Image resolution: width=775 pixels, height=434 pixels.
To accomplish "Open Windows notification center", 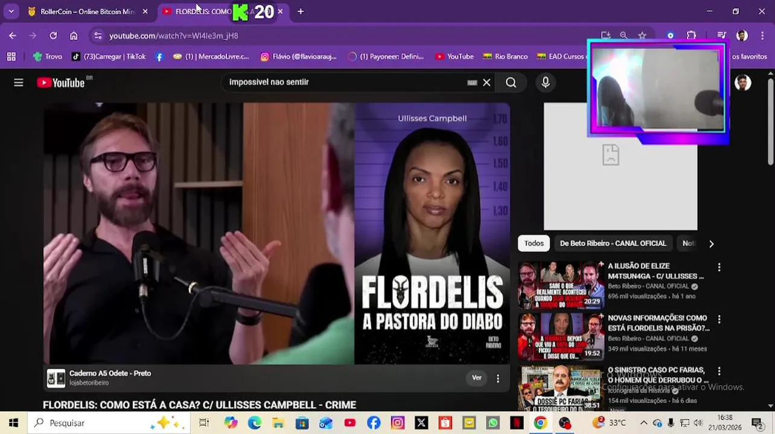I will click(x=757, y=423).
